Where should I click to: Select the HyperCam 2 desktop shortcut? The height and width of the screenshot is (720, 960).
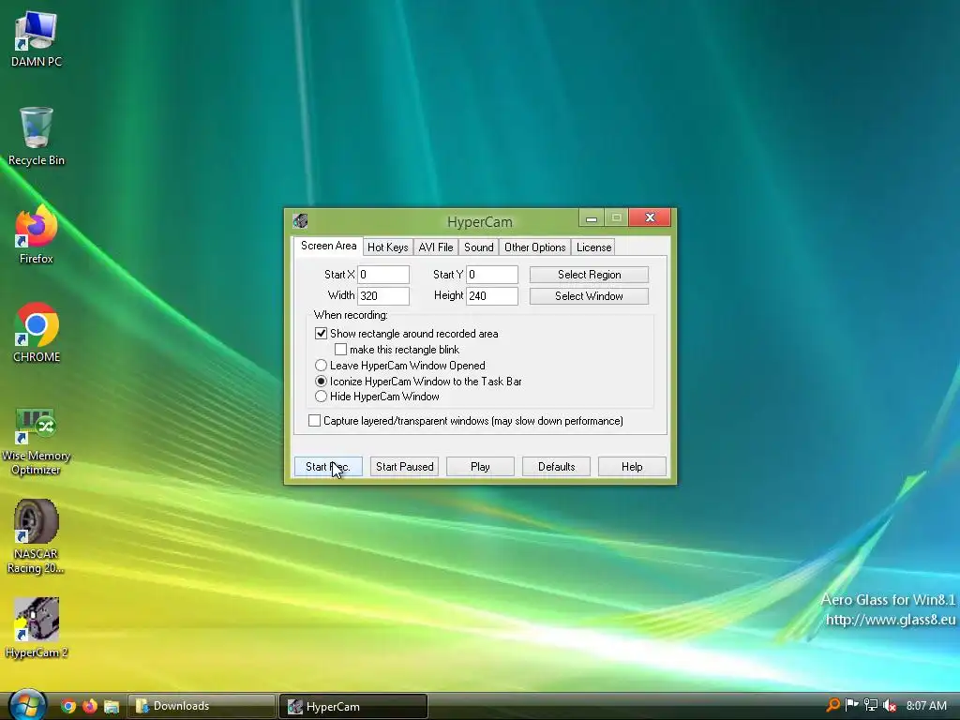(37, 628)
